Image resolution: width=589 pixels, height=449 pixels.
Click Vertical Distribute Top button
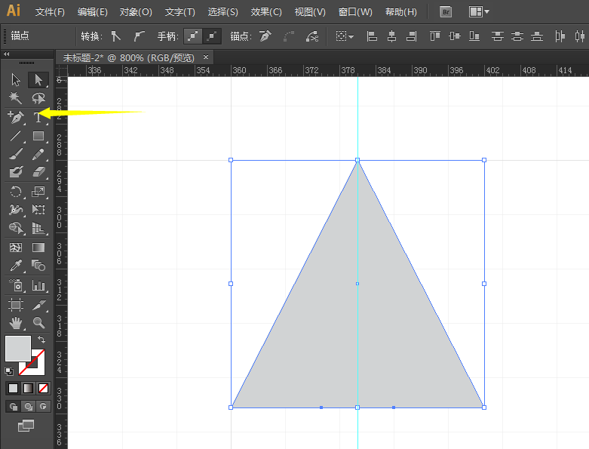pyautogui.click(x=497, y=36)
